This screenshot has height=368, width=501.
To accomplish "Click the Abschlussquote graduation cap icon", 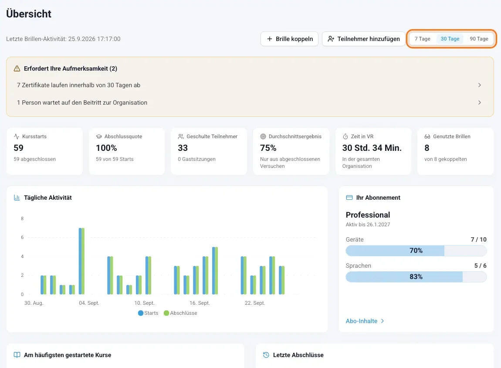I will click(99, 136).
